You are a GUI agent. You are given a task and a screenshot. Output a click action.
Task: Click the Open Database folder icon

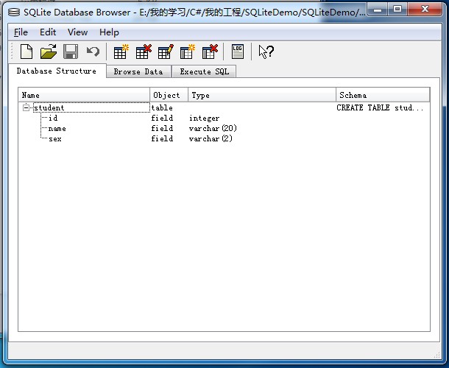49,52
